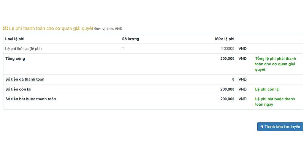
Task: Click the money icon beside the fee heading
Action: pyautogui.click(x=5, y=28)
